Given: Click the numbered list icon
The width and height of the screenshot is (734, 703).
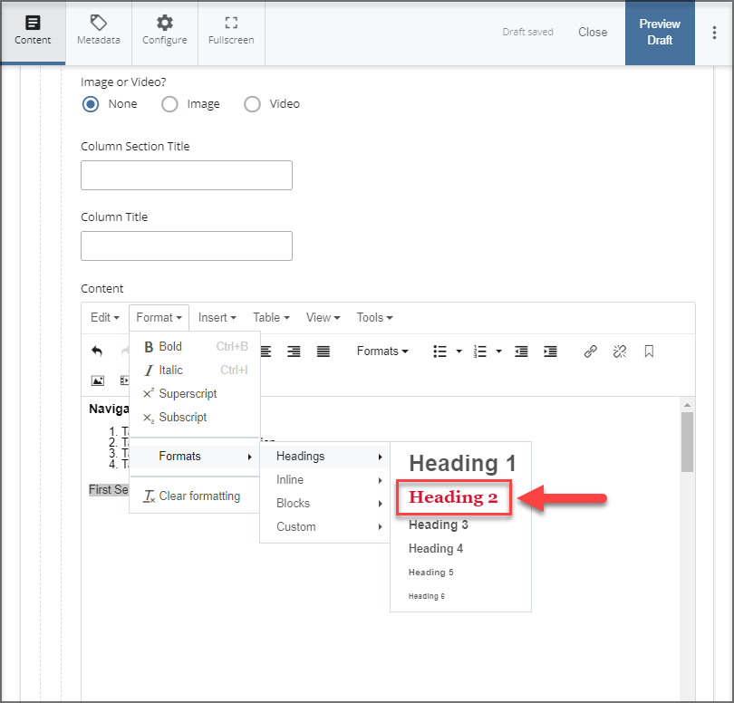Looking at the screenshot, I should (x=479, y=351).
